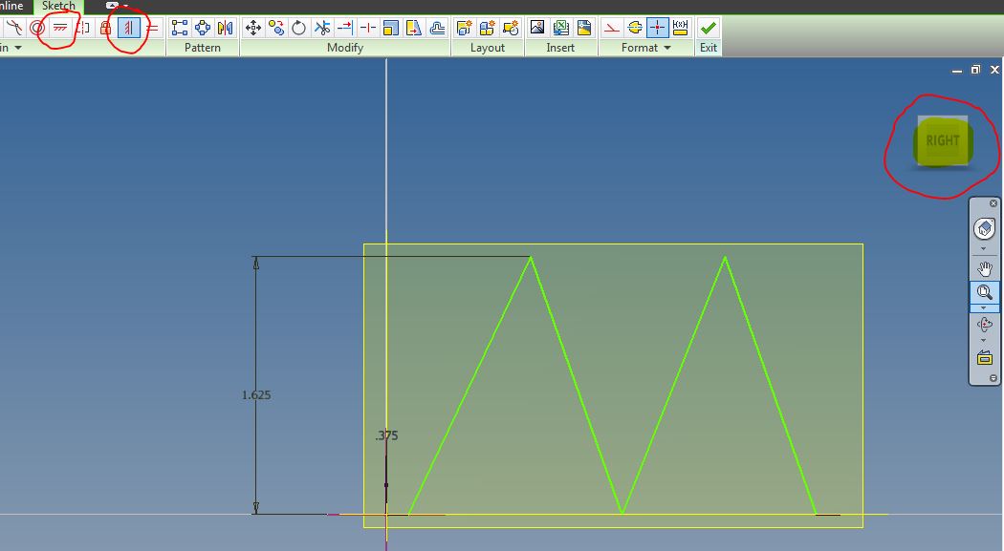Expand the Home view options arrow

[x=985, y=246]
